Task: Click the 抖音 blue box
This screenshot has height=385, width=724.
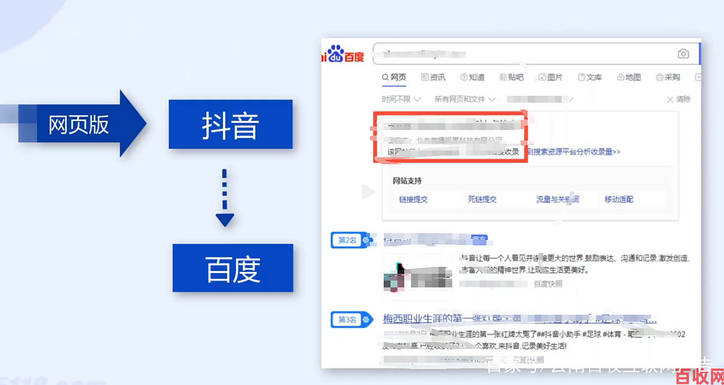Action: point(231,124)
